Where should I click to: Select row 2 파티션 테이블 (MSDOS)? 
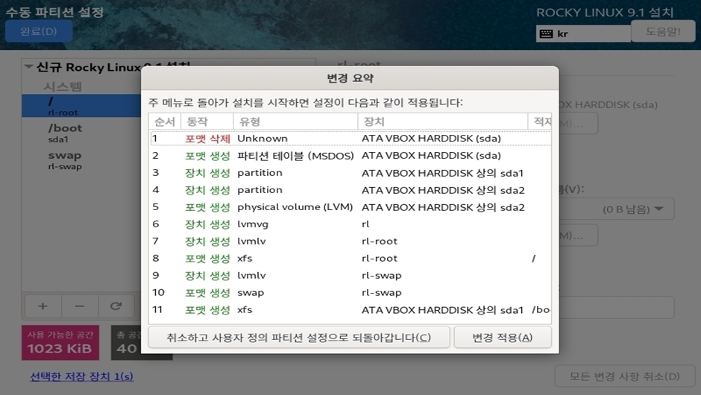(x=350, y=156)
